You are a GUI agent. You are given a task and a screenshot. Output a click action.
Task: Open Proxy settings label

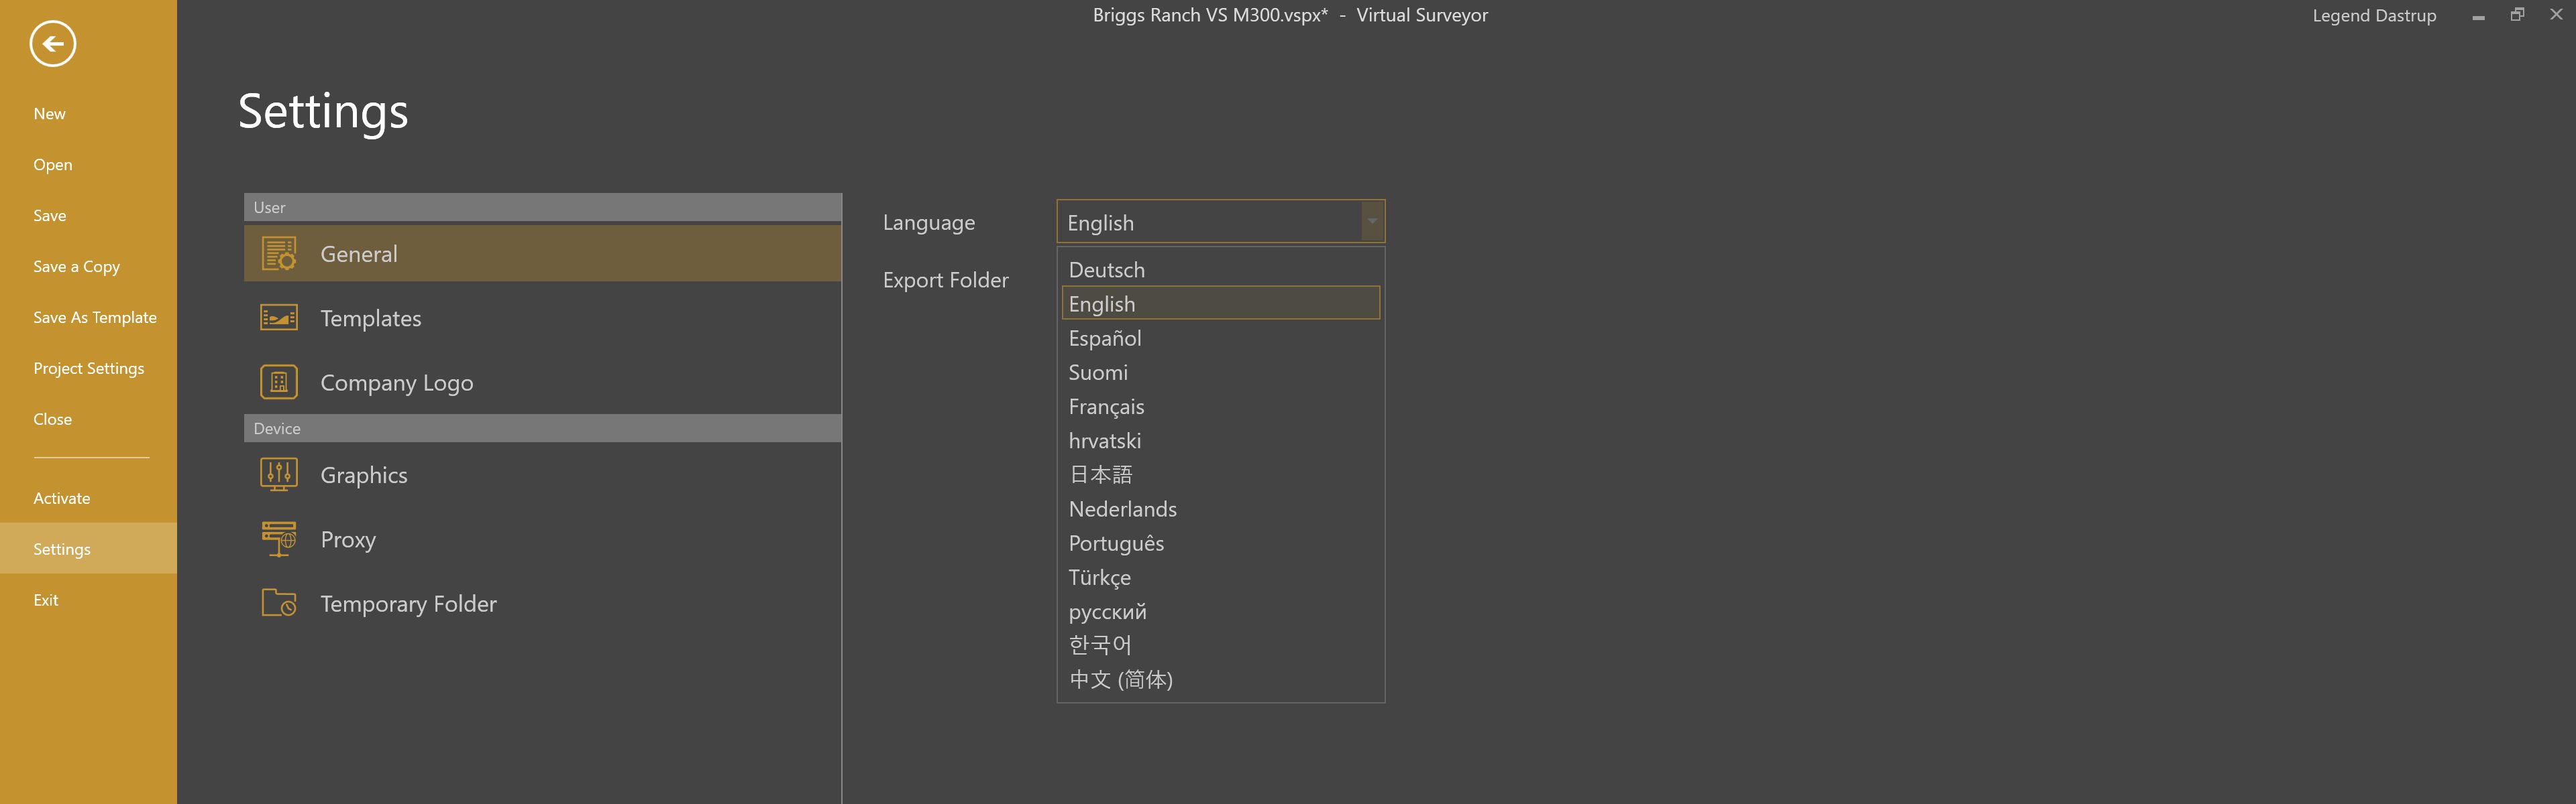[x=348, y=539]
